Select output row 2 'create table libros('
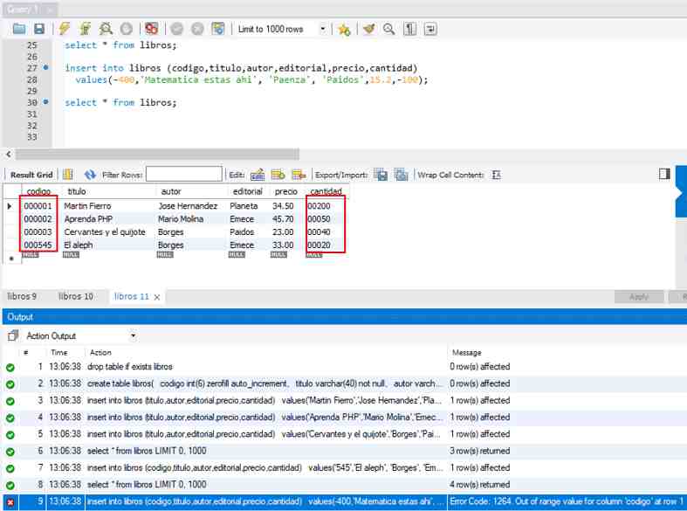687x511 pixels. (345, 383)
